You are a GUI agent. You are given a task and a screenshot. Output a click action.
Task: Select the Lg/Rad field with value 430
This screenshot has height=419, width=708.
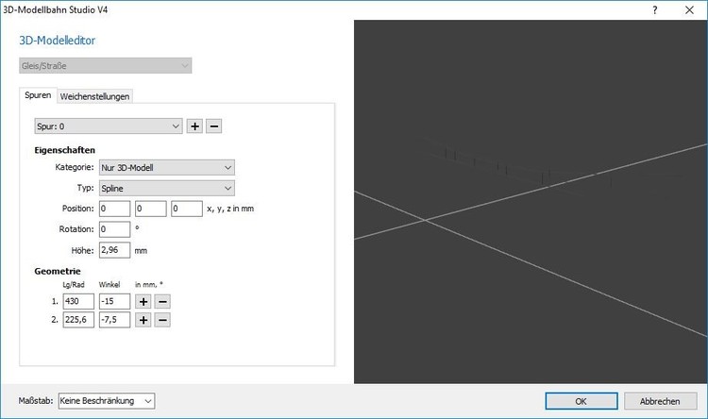(x=78, y=302)
